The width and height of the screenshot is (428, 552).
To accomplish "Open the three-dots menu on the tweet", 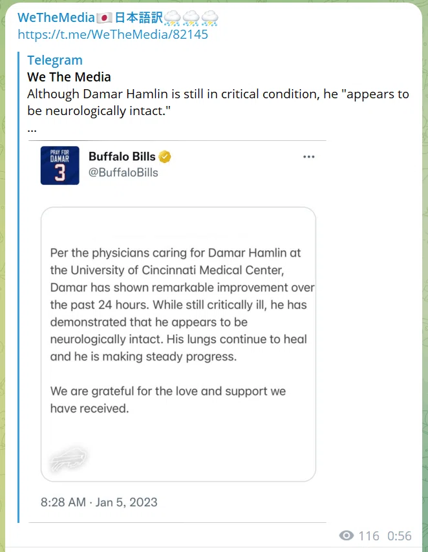I will 308,156.
